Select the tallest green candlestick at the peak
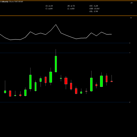137x137 pixels. point(56,64)
